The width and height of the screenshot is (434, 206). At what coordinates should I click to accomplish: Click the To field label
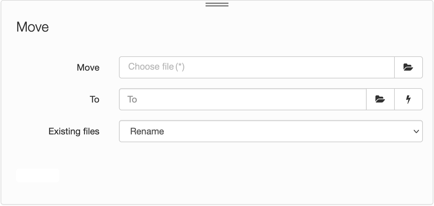[x=94, y=99]
